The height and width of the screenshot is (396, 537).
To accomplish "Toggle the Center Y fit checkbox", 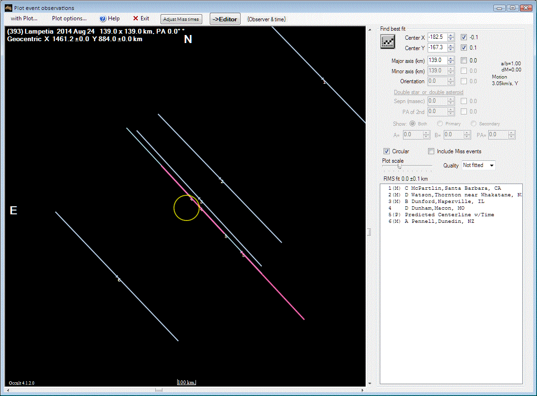I will [464, 48].
